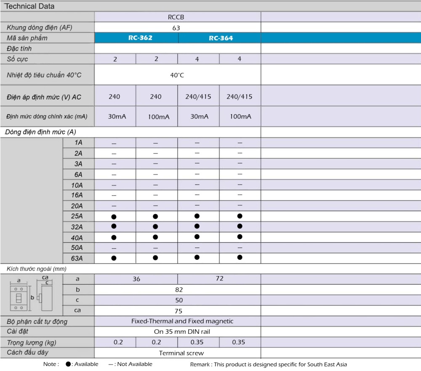Select the frame current value '63'
The image size is (421, 371).
(x=176, y=28)
